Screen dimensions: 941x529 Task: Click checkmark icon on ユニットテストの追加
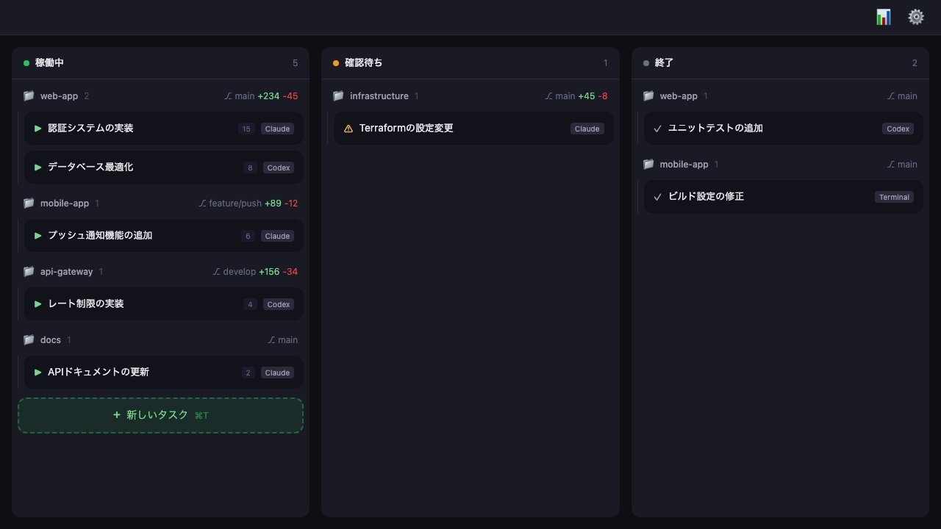tap(657, 129)
